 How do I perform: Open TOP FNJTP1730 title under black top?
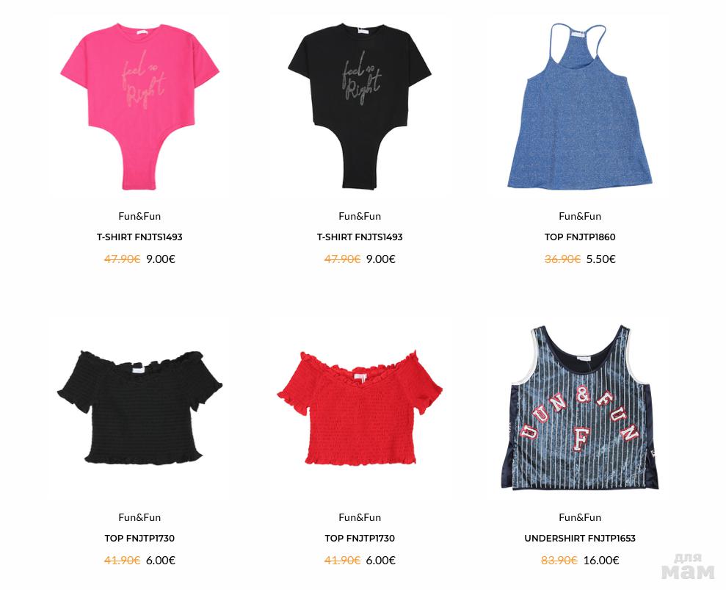tap(139, 538)
